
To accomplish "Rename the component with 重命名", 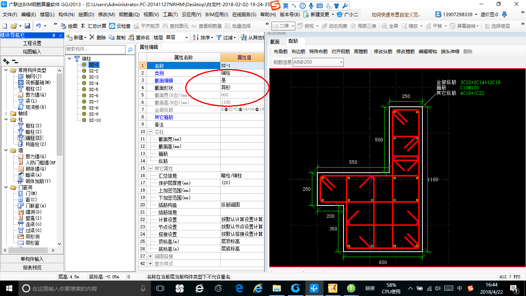I will 139,37.
